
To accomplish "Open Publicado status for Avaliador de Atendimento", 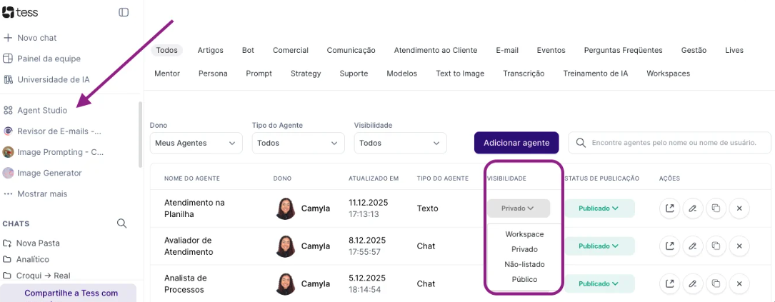I will pos(599,246).
